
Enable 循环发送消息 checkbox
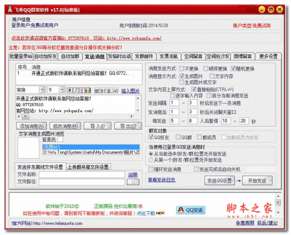pyautogui.click(x=151, y=169)
